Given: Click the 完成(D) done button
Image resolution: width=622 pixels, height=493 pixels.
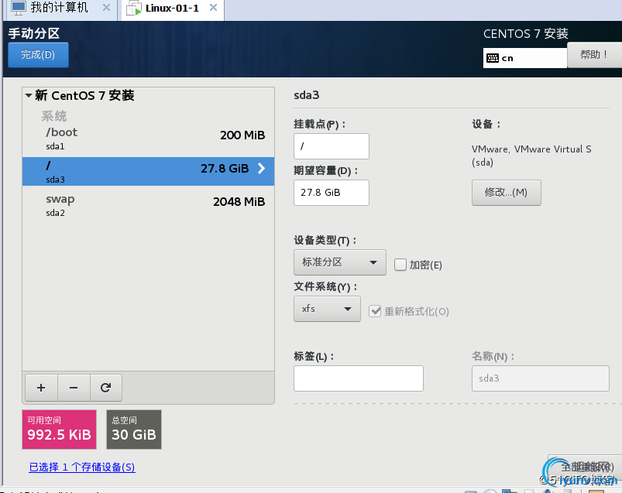Looking at the screenshot, I should click(x=38, y=55).
